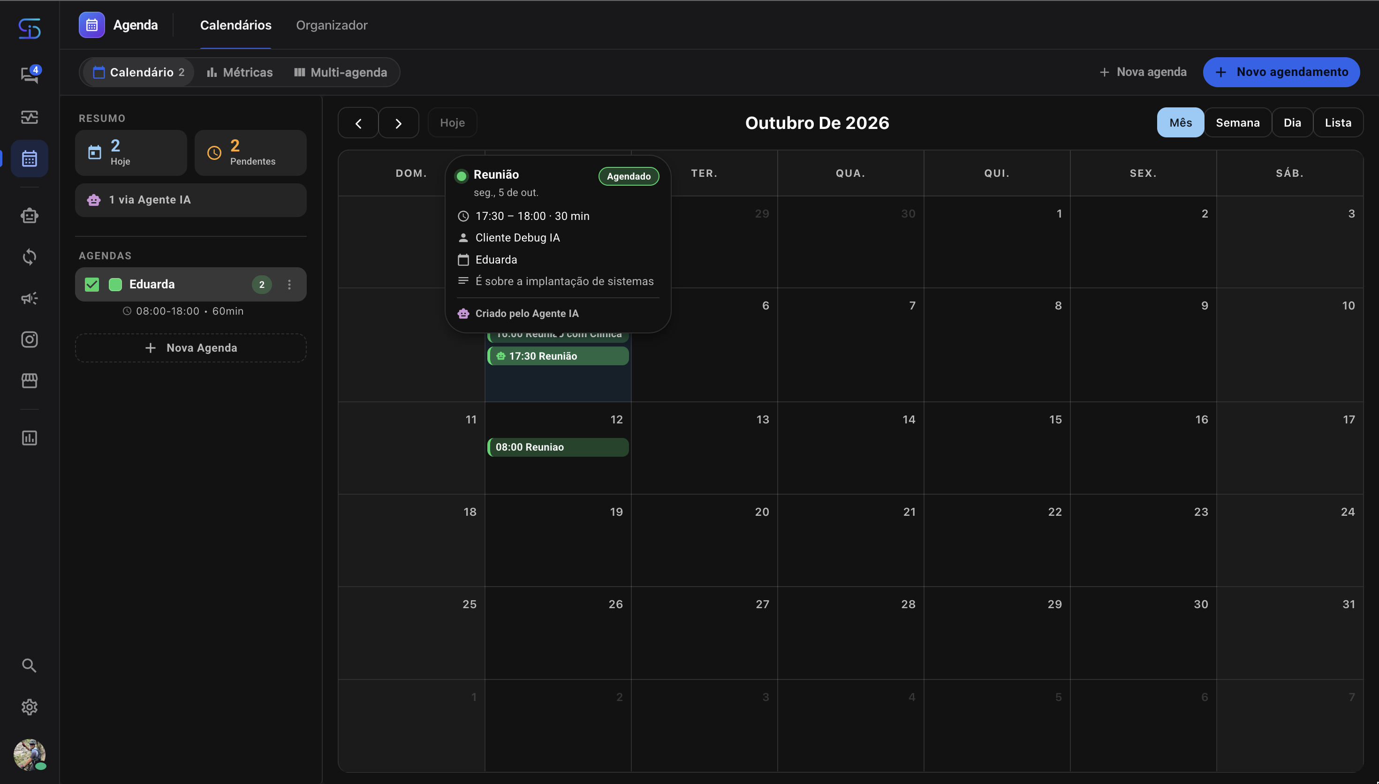Select the Multi-agenda sub-tab
1379x784 pixels.
tap(341, 72)
